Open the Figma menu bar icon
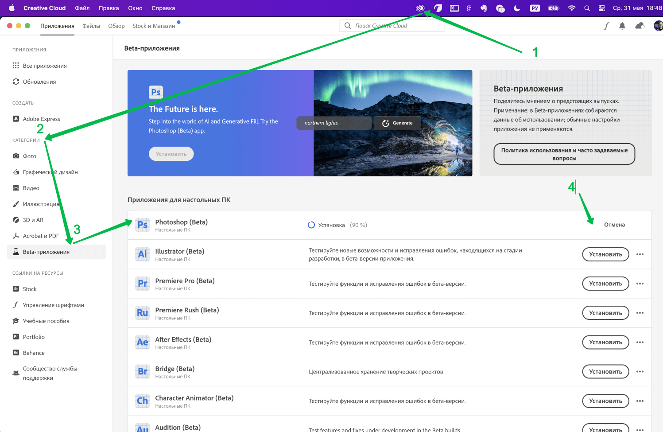This screenshot has height=432, width=663. pos(469,8)
